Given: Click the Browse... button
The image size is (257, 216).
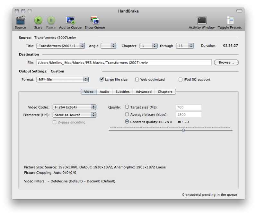Looking at the screenshot, I should [x=226, y=62].
